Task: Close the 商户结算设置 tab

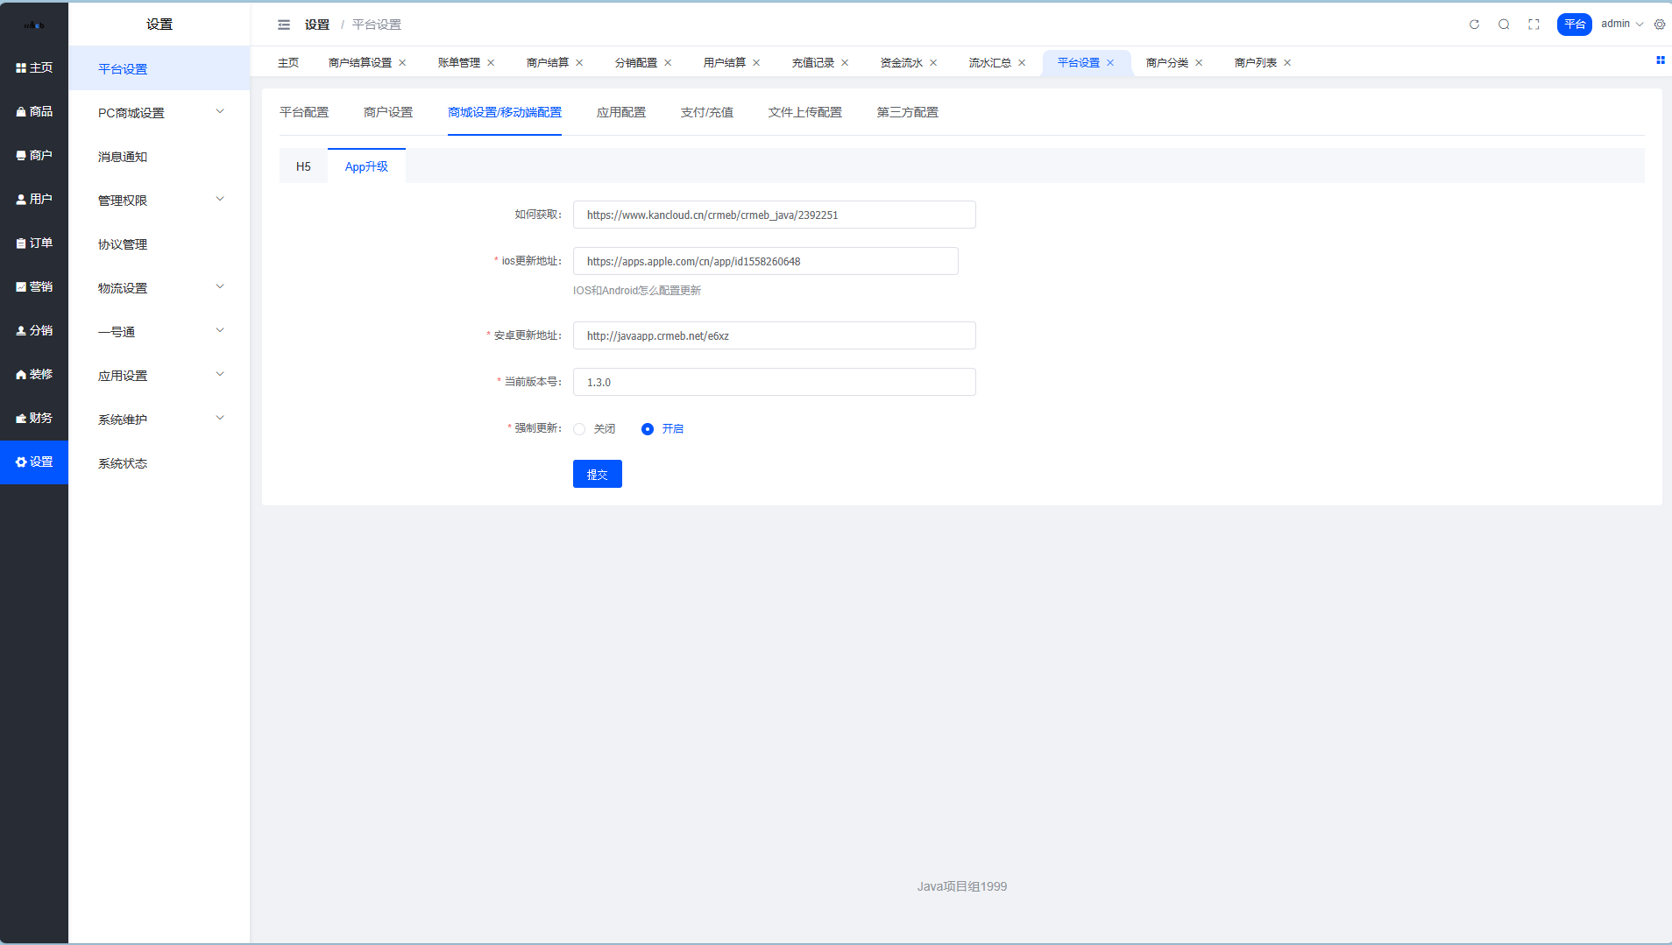Action: [402, 63]
